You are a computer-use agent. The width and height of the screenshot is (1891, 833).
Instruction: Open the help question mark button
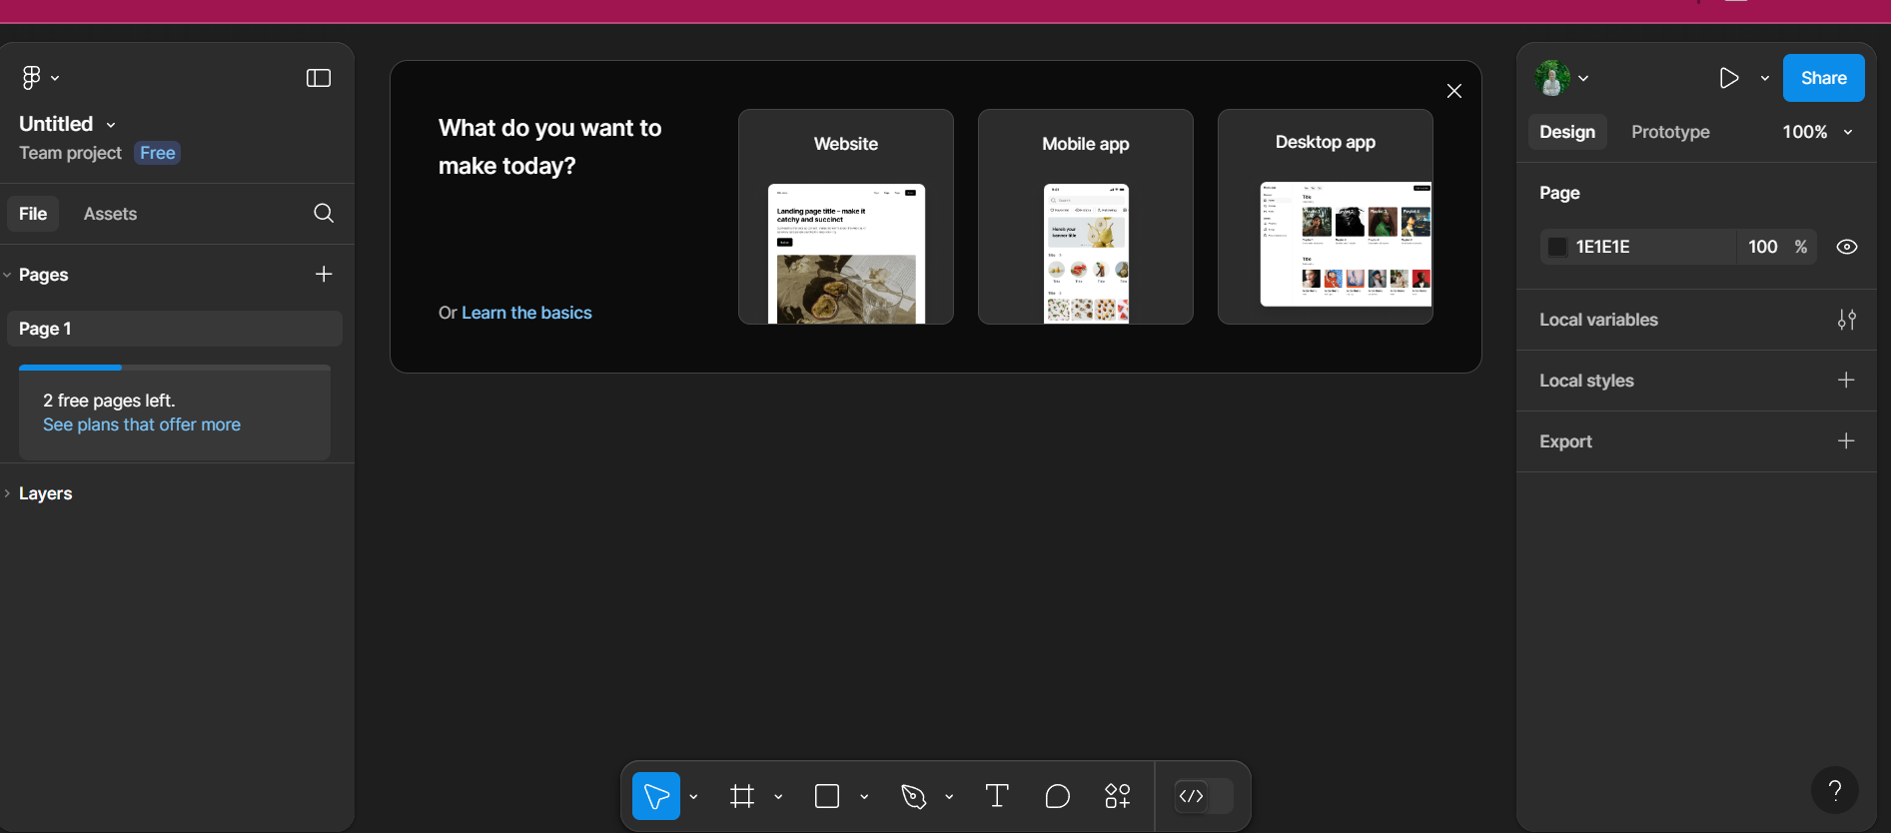pyautogui.click(x=1835, y=791)
